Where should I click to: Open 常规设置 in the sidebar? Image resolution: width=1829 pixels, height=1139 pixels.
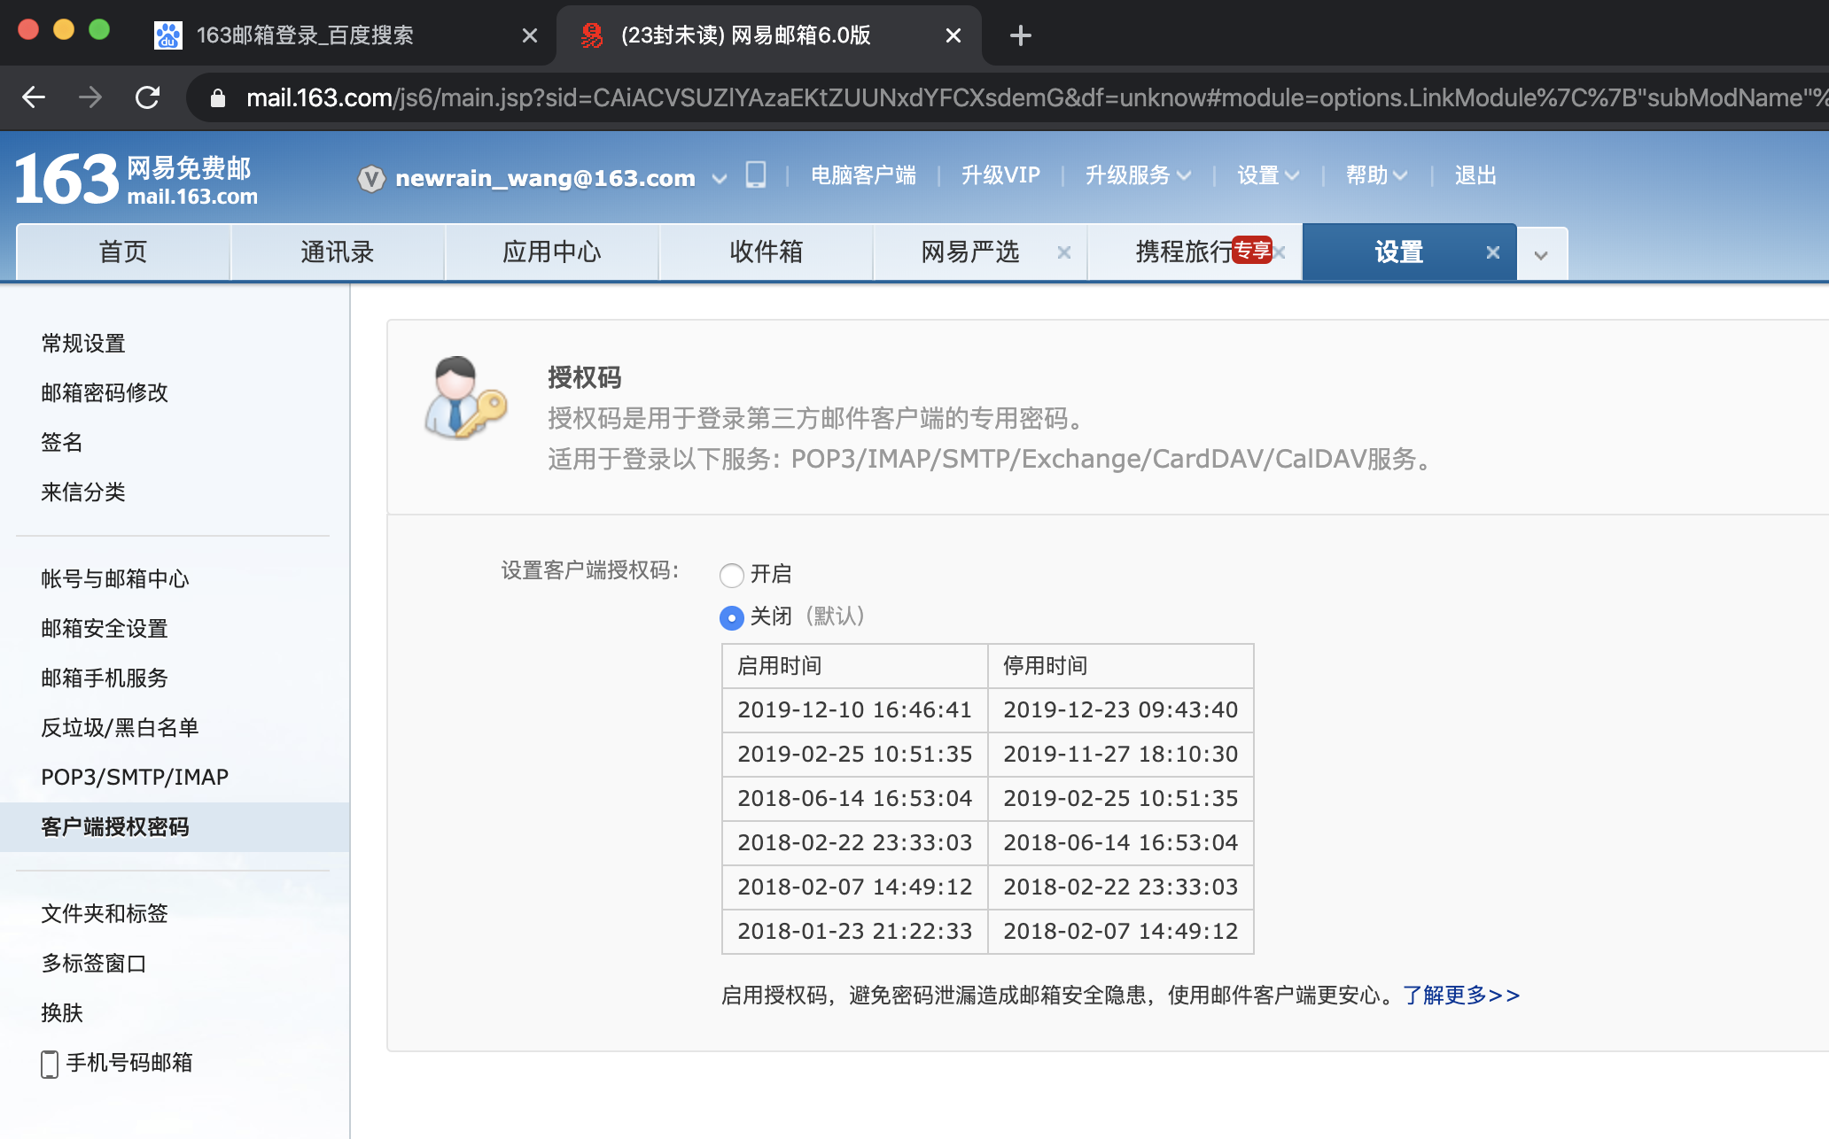83,344
